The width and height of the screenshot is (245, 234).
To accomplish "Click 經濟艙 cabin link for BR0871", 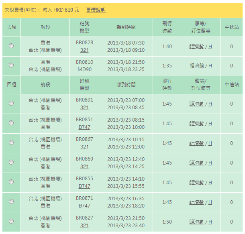I will pyautogui.click(x=196, y=202).
